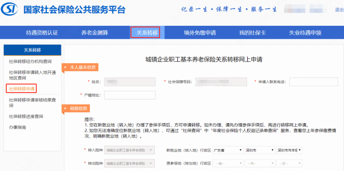Image resolution: width=344 pixels, height=171 pixels.
Task: Click the 姓名 input field
Action: pyautogui.click(x=130, y=82)
